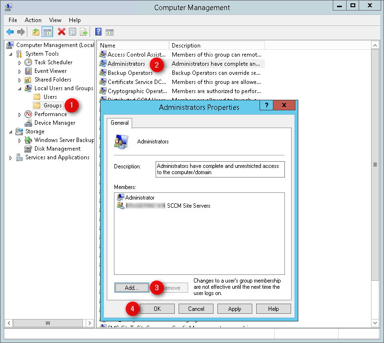Click the Device Manager icon

point(28,123)
